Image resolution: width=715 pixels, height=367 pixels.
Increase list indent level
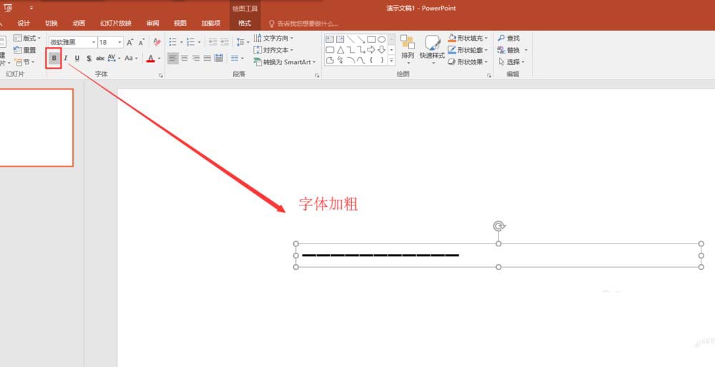(225, 42)
